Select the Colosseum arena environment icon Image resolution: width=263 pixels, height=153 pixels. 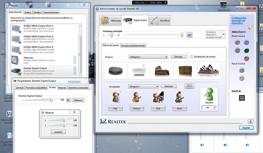pyautogui.click(x=162, y=71)
